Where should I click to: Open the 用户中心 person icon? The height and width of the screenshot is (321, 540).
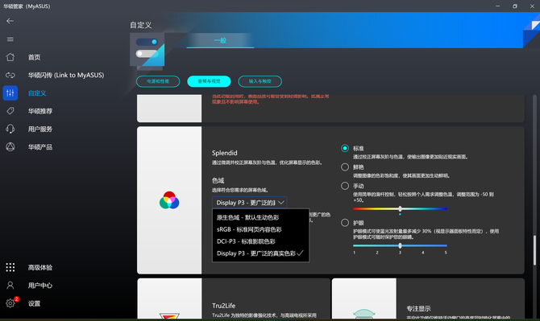(10, 286)
